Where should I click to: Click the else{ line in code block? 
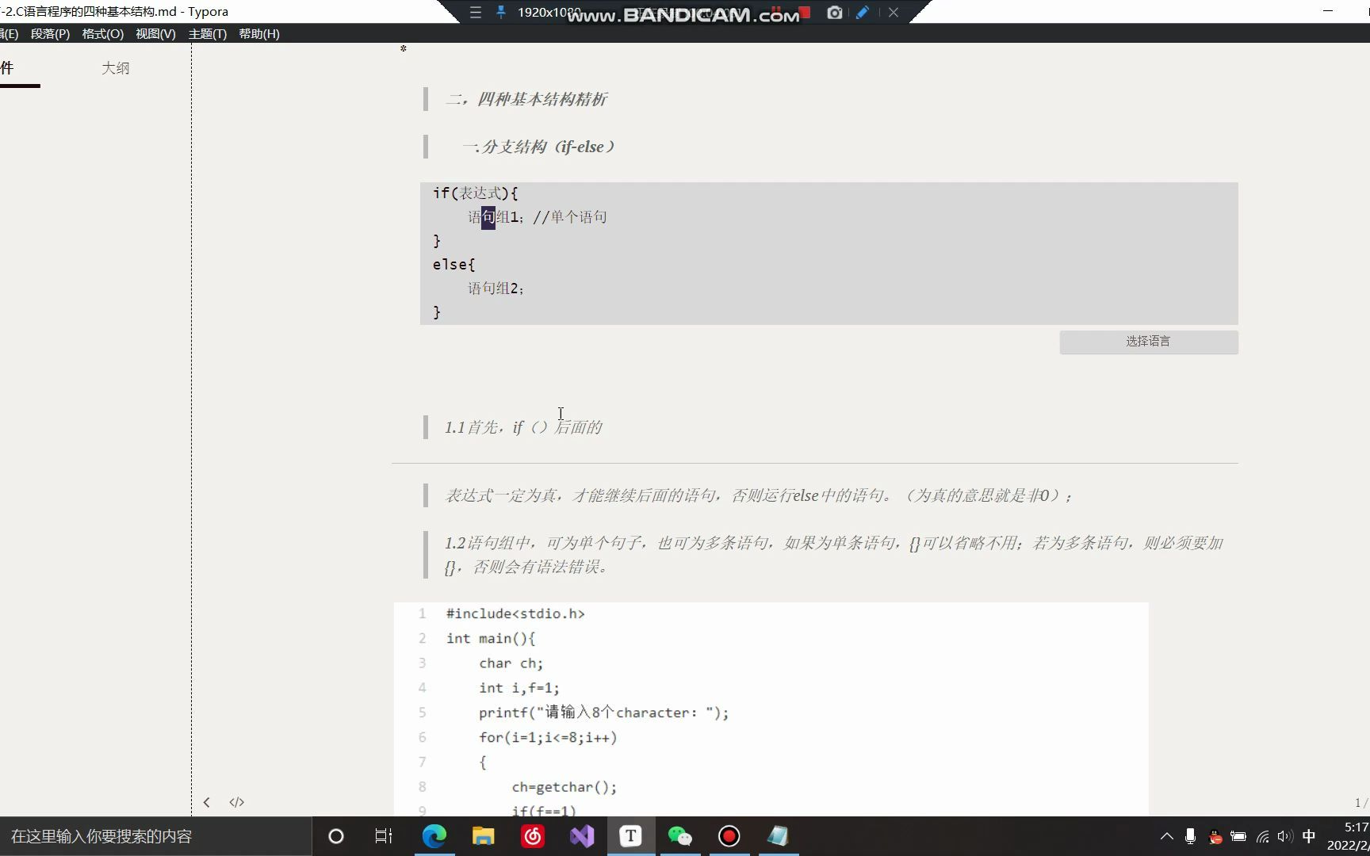click(x=454, y=265)
